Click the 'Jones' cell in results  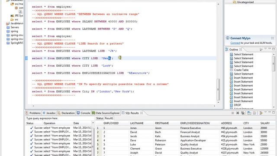coord(133,128)
